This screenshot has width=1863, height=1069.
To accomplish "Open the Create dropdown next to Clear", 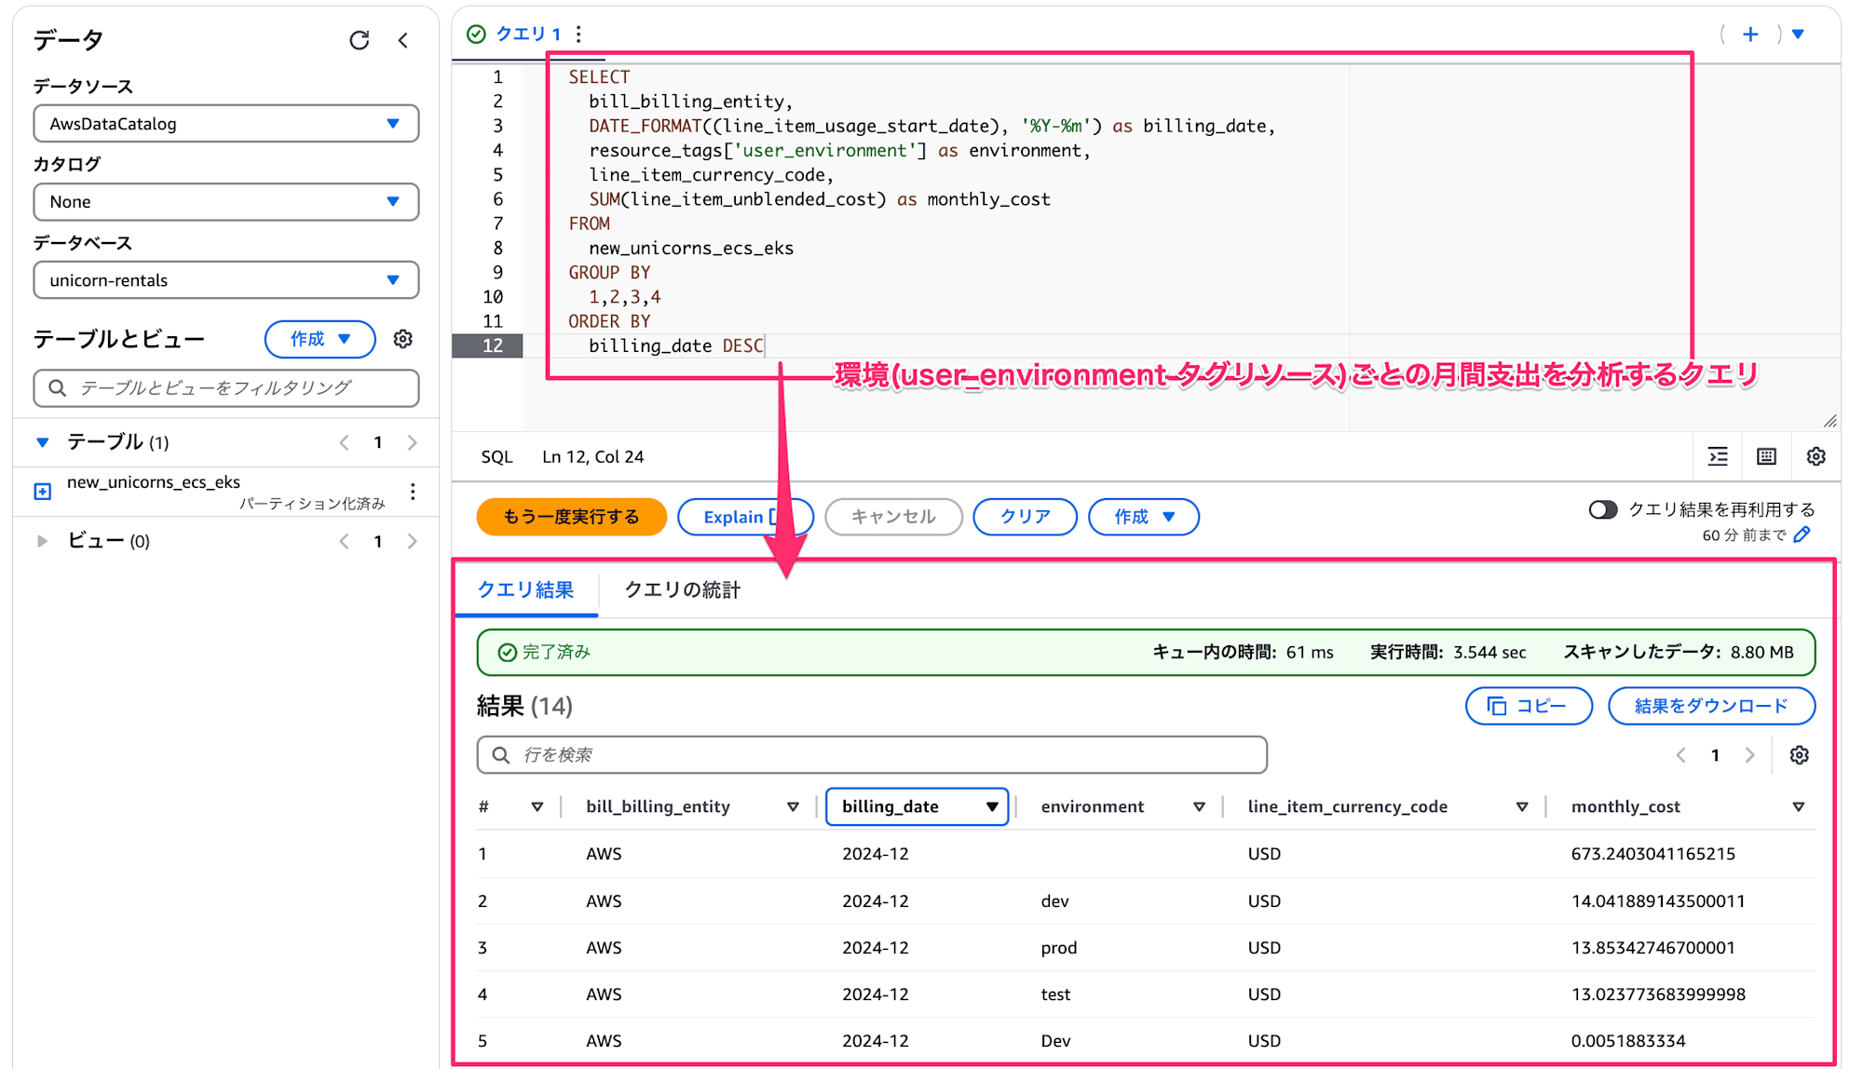I will pyautogui.click(x=1144, y=517).
